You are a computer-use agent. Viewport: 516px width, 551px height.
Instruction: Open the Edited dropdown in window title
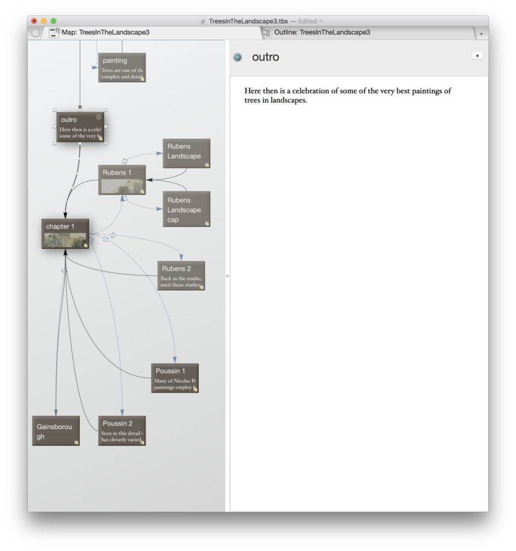[321, 21]
